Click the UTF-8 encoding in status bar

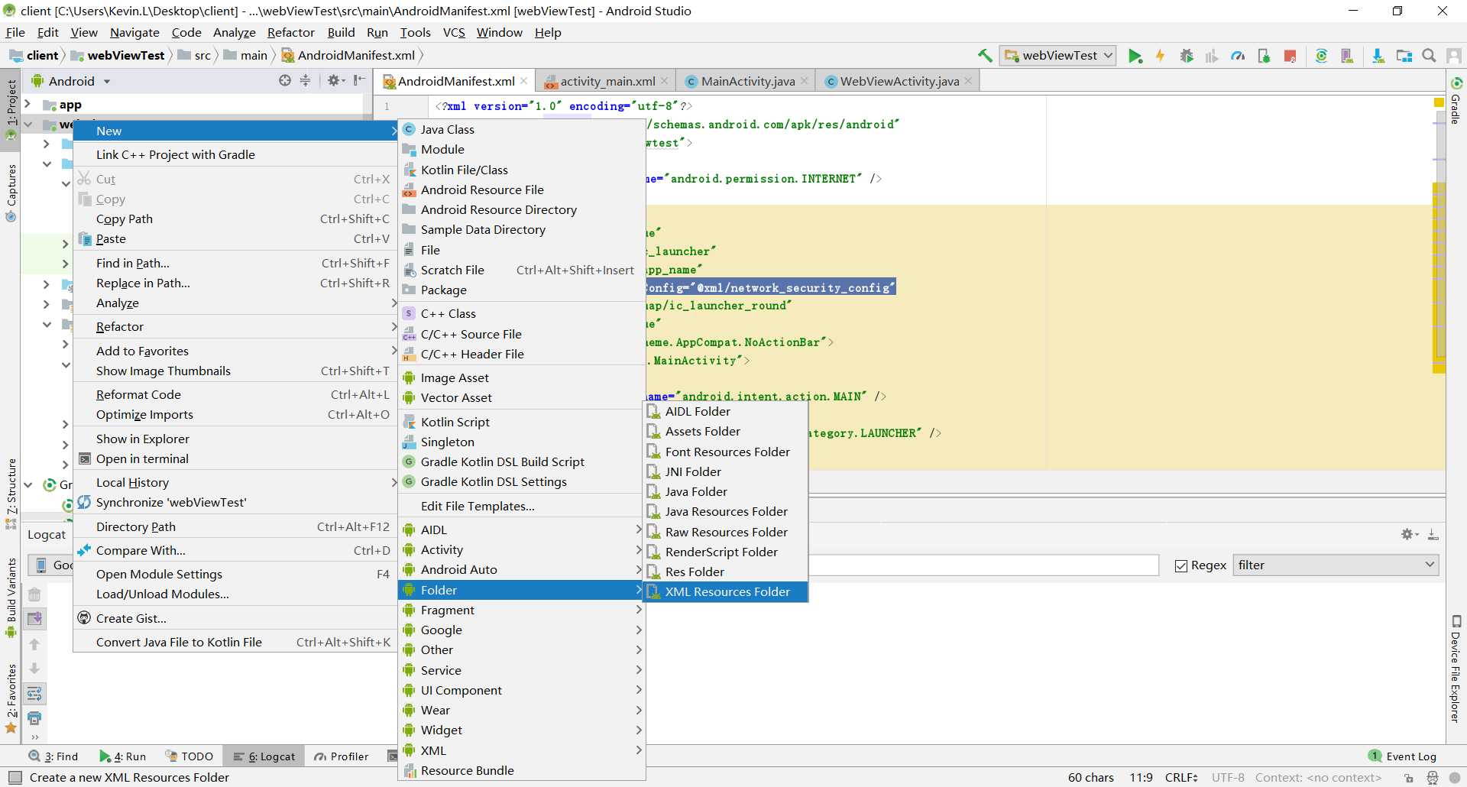[1228, 778]
